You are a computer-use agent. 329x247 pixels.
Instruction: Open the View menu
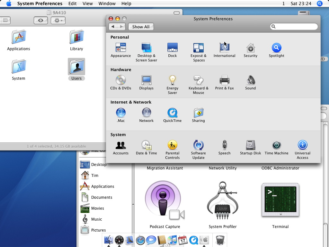pyautogui.click(x=87, y=4)
